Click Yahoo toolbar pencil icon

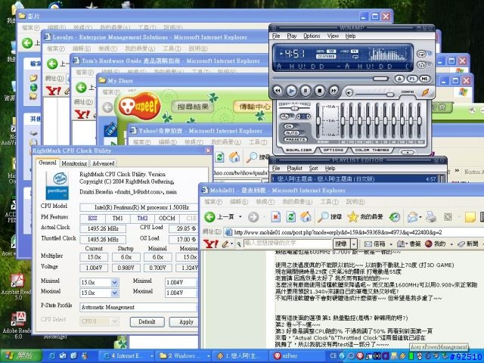click(225, 244)
